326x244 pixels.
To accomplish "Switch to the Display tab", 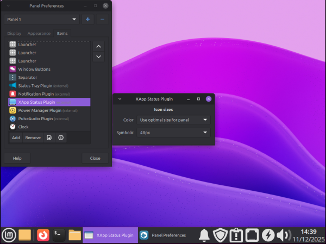I will 14,34.
